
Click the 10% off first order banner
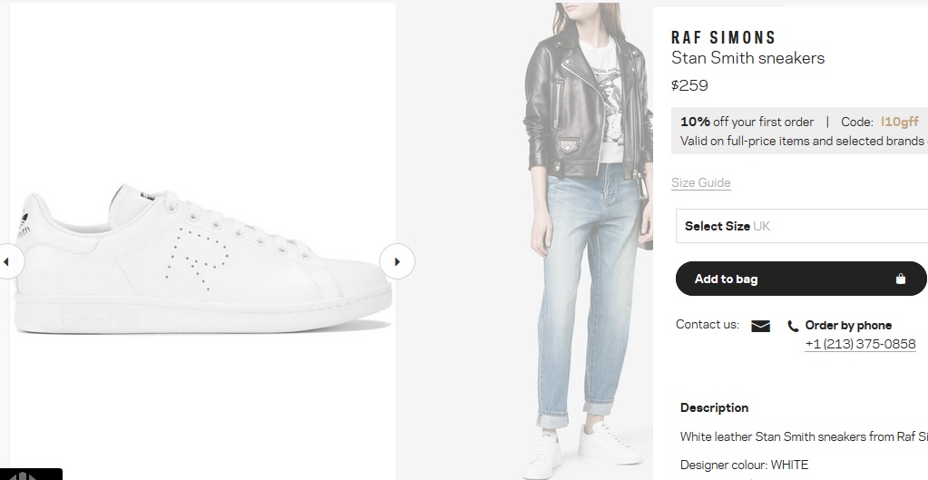tap(747, 122)
